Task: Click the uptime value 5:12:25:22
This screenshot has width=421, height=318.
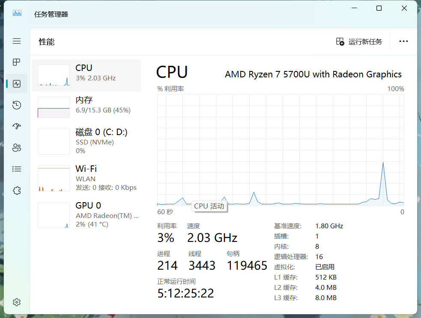Action: 185,293
